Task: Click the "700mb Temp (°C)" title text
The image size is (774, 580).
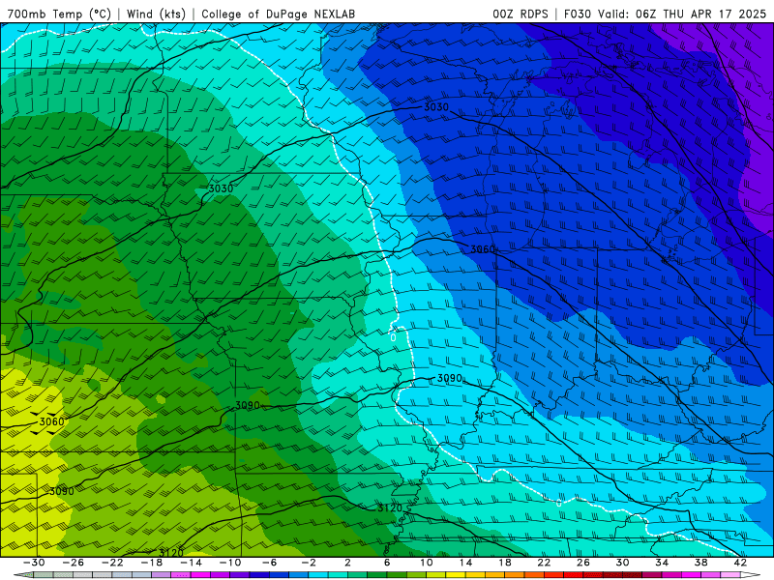Action: 59,14
